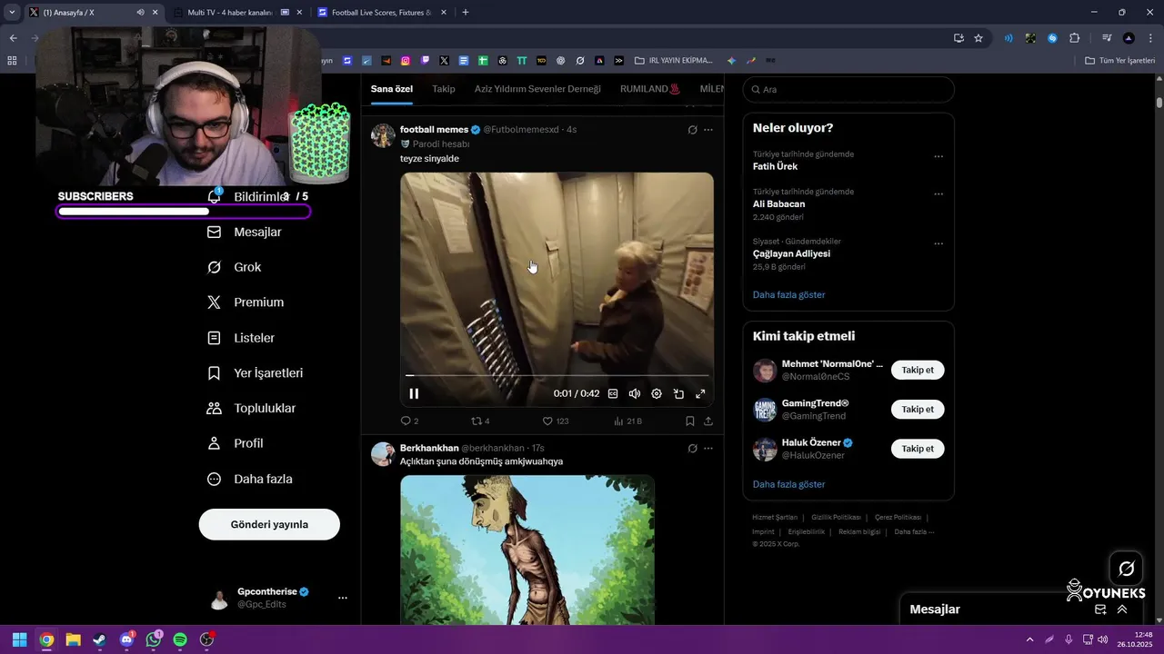
Task: Open Aziz Yıldırım Sevenler Derneği tab
Action: coord(537,89)
